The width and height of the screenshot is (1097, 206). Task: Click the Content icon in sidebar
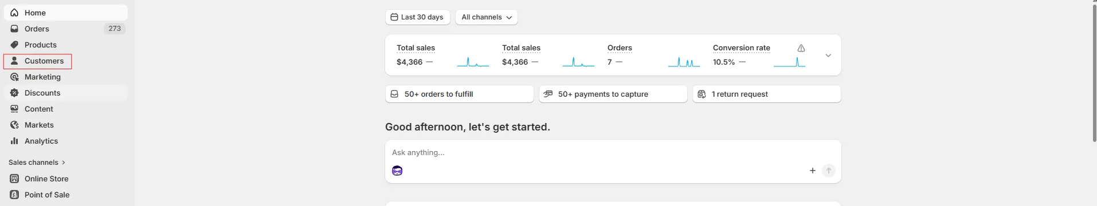tap(14, 109)
